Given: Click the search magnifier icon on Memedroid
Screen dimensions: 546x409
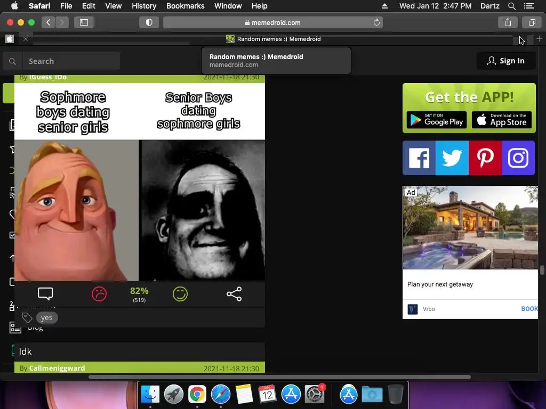Looking at the screenshot, I should 13,61.
